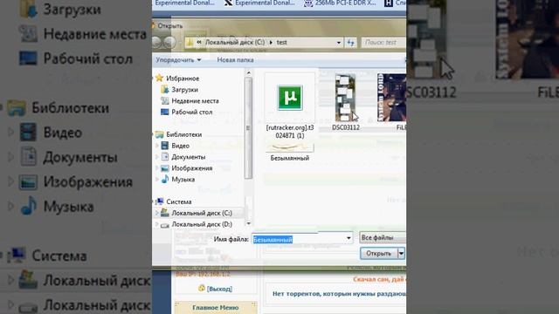Click the [Выход] link on the web page
Viewport: 559px width, 314px height.
[219, 289]
